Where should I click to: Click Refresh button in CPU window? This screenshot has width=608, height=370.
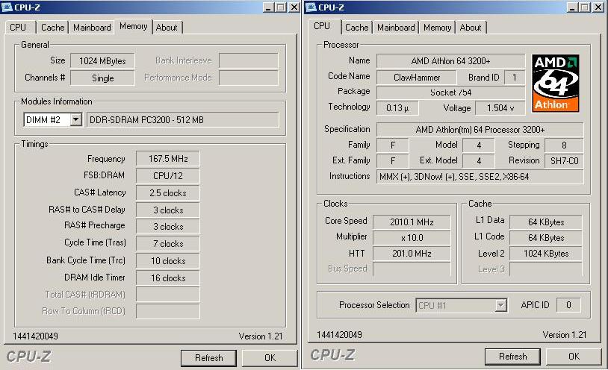click(512, 357)
